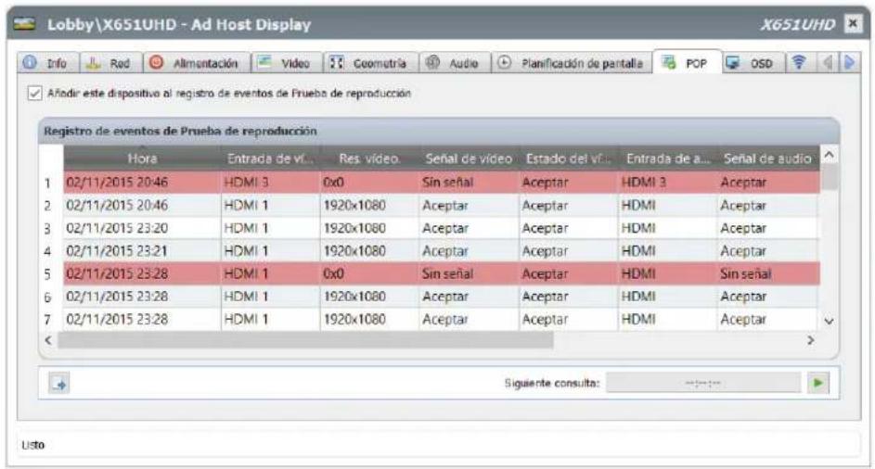875x469 pixels.
Task: Click row number 6
Action: (47, 298)
